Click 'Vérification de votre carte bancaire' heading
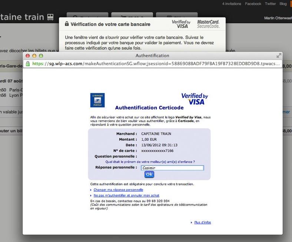This screenshot has height=242, width=292. point(110,24)
